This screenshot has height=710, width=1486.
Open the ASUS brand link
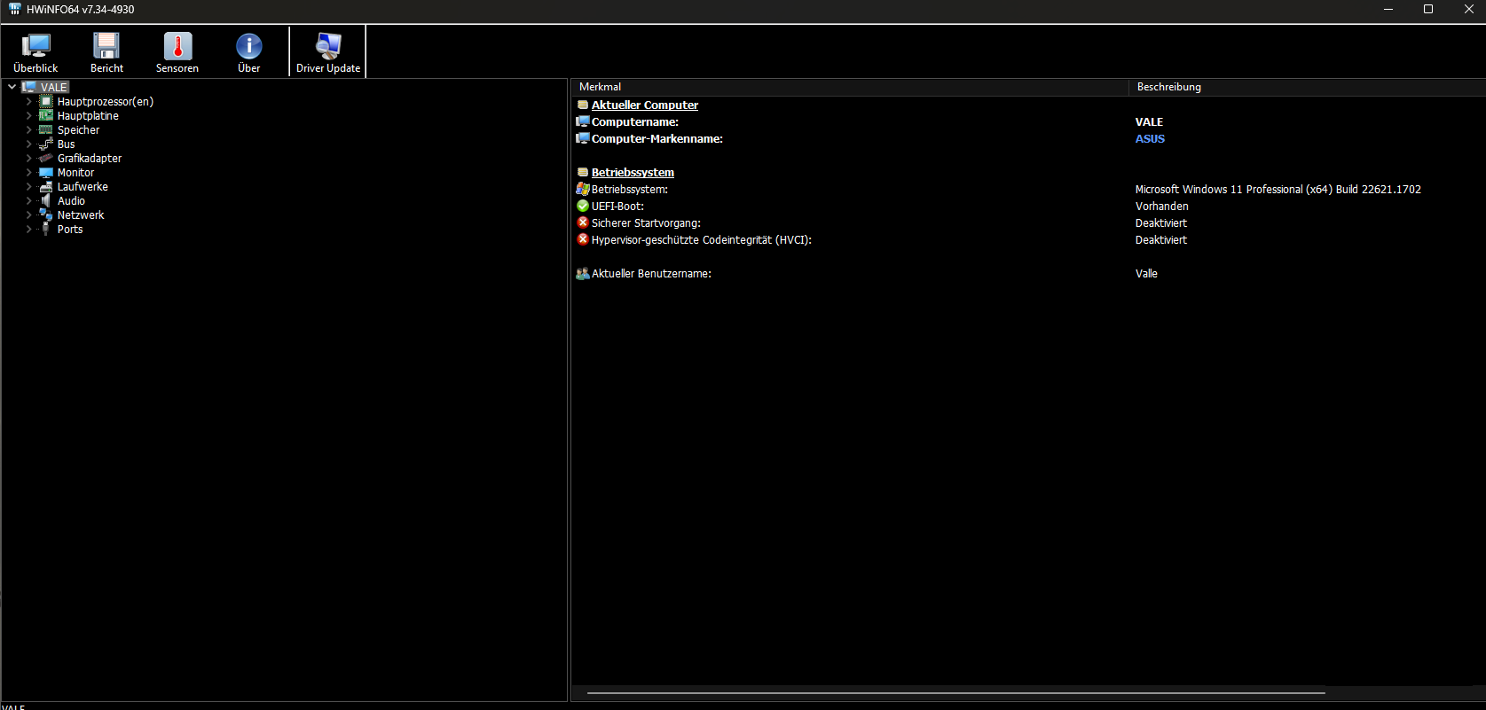click(x=1150, y=138)
